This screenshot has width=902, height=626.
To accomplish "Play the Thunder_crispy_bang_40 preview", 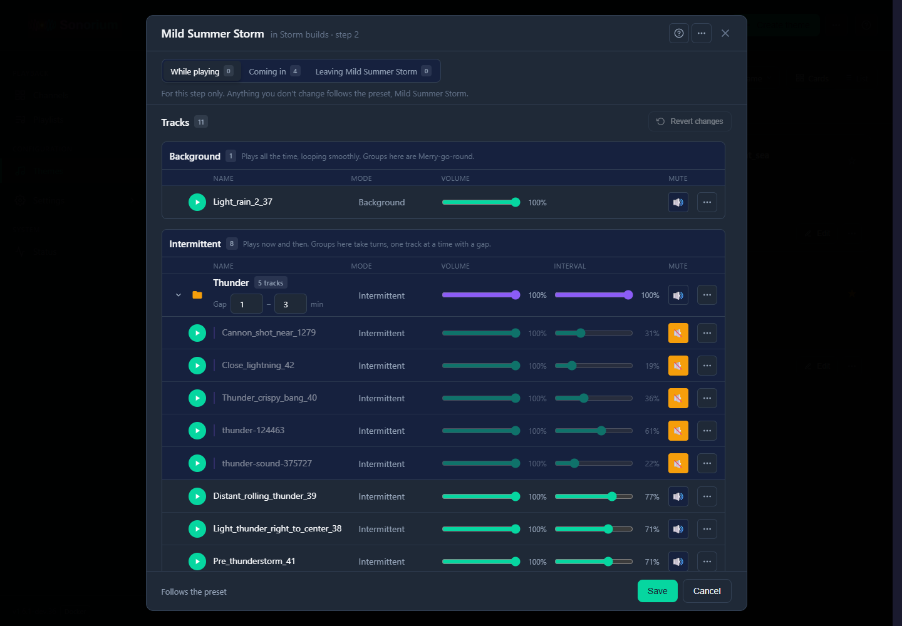I will [x=197, y=398].
